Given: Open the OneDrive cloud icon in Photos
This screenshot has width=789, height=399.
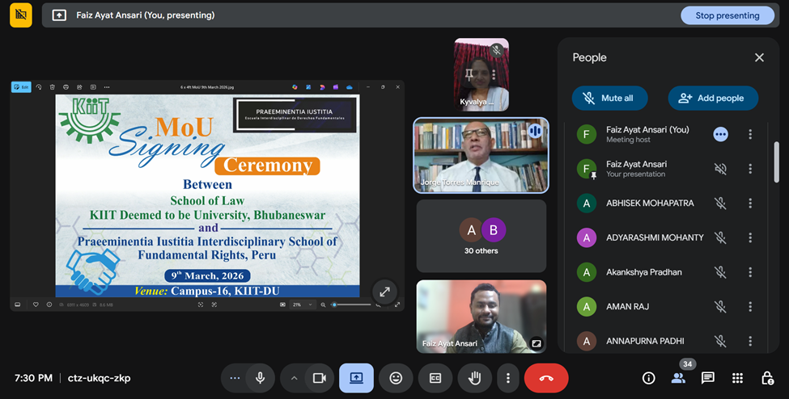Looking at the screenshot, I should pyautogui.click(x=350, y=87).
